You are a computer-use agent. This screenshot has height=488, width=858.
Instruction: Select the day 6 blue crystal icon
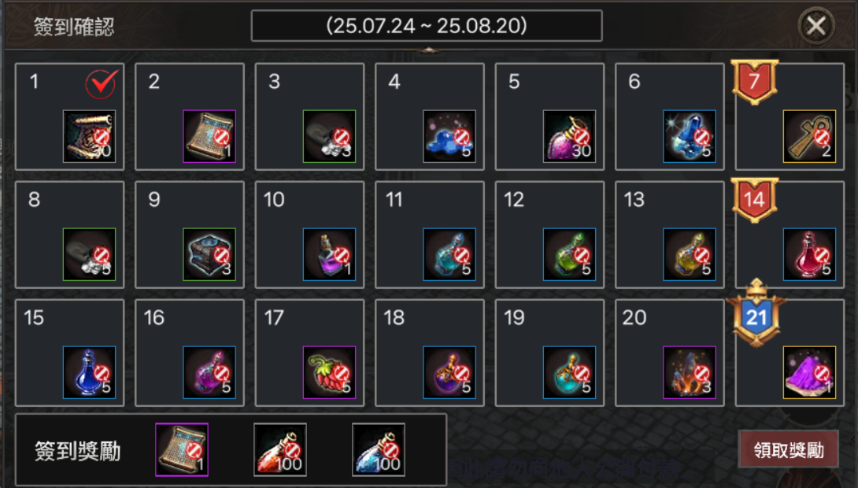[x=690, y=136]
